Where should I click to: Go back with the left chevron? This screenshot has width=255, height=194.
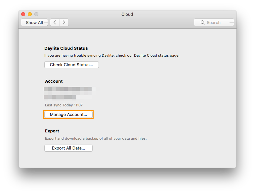click(x=55, y=22)
